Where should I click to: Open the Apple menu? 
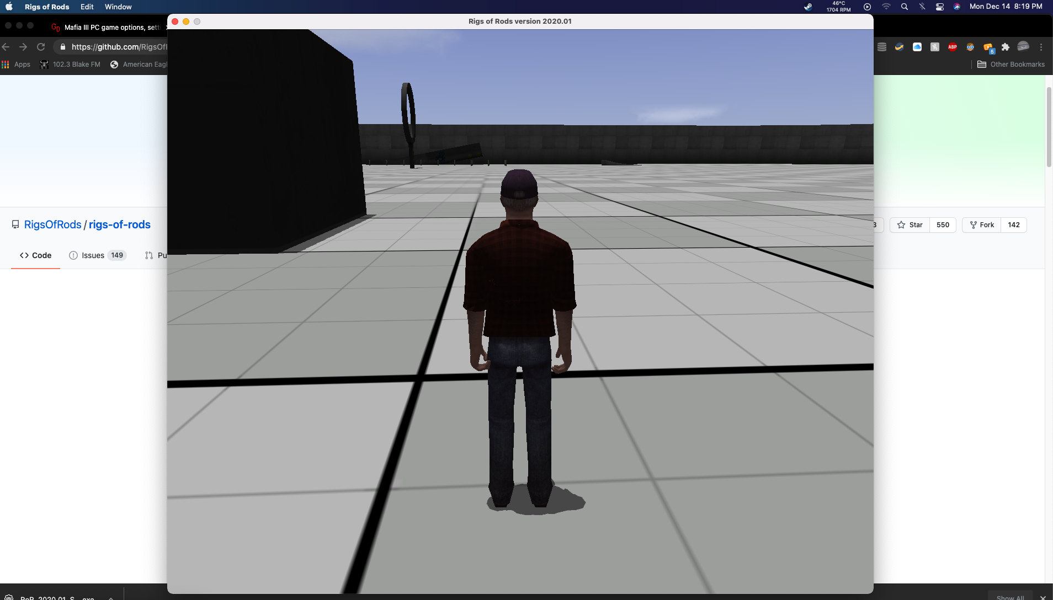click(x=9, y=7)
